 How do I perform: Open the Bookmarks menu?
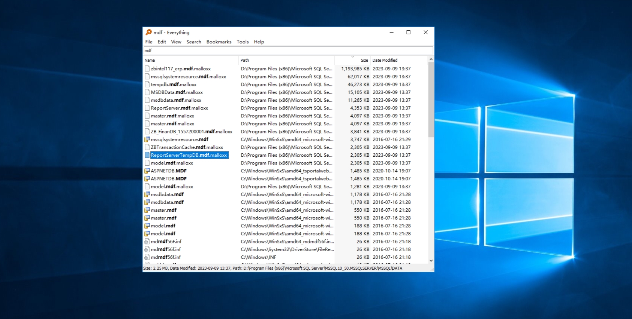[219, 42]
